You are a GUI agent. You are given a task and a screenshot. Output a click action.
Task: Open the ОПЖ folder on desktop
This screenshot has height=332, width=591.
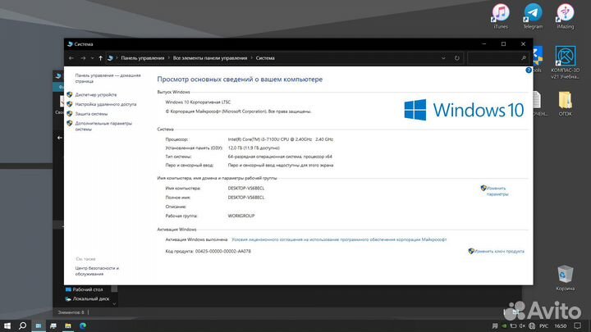[565, 103]
